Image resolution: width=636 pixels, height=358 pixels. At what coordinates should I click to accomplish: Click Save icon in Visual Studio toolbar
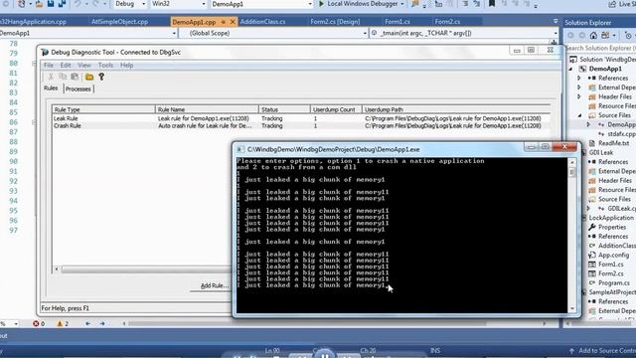[51, 4]
